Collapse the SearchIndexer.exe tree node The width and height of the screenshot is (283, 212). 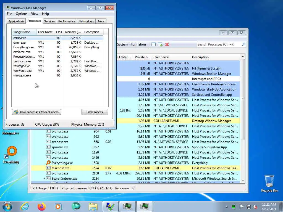coord(44,179)
